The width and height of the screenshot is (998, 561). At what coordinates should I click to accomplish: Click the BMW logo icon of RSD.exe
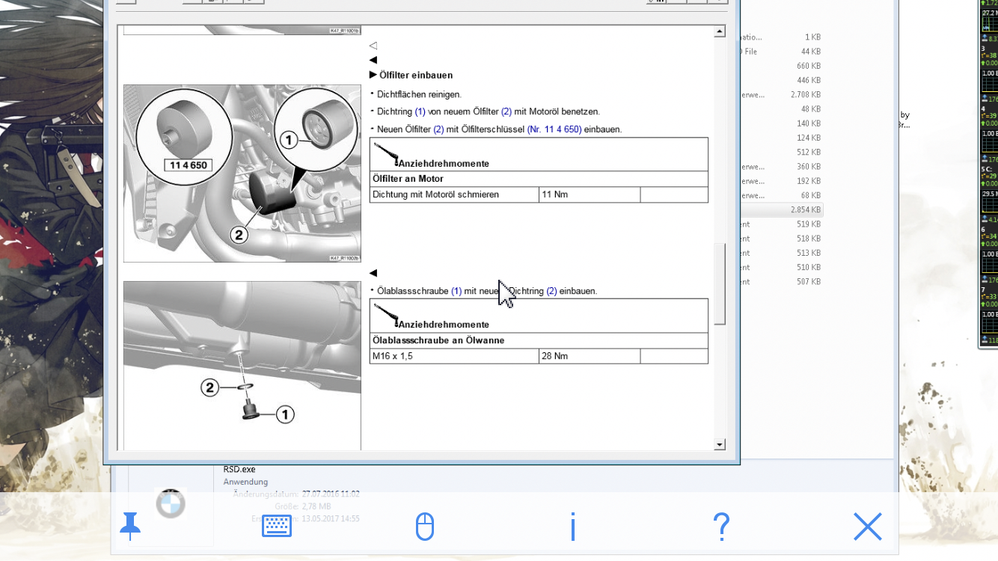(x=171, y=504)
